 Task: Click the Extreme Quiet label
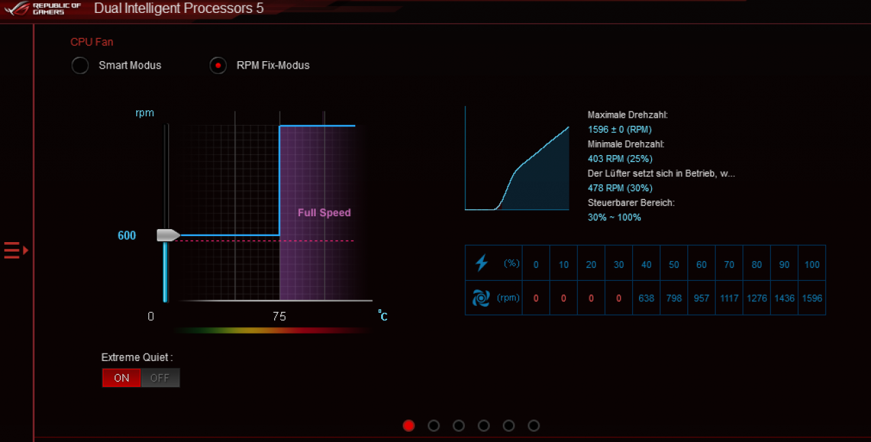coord(137,358)
